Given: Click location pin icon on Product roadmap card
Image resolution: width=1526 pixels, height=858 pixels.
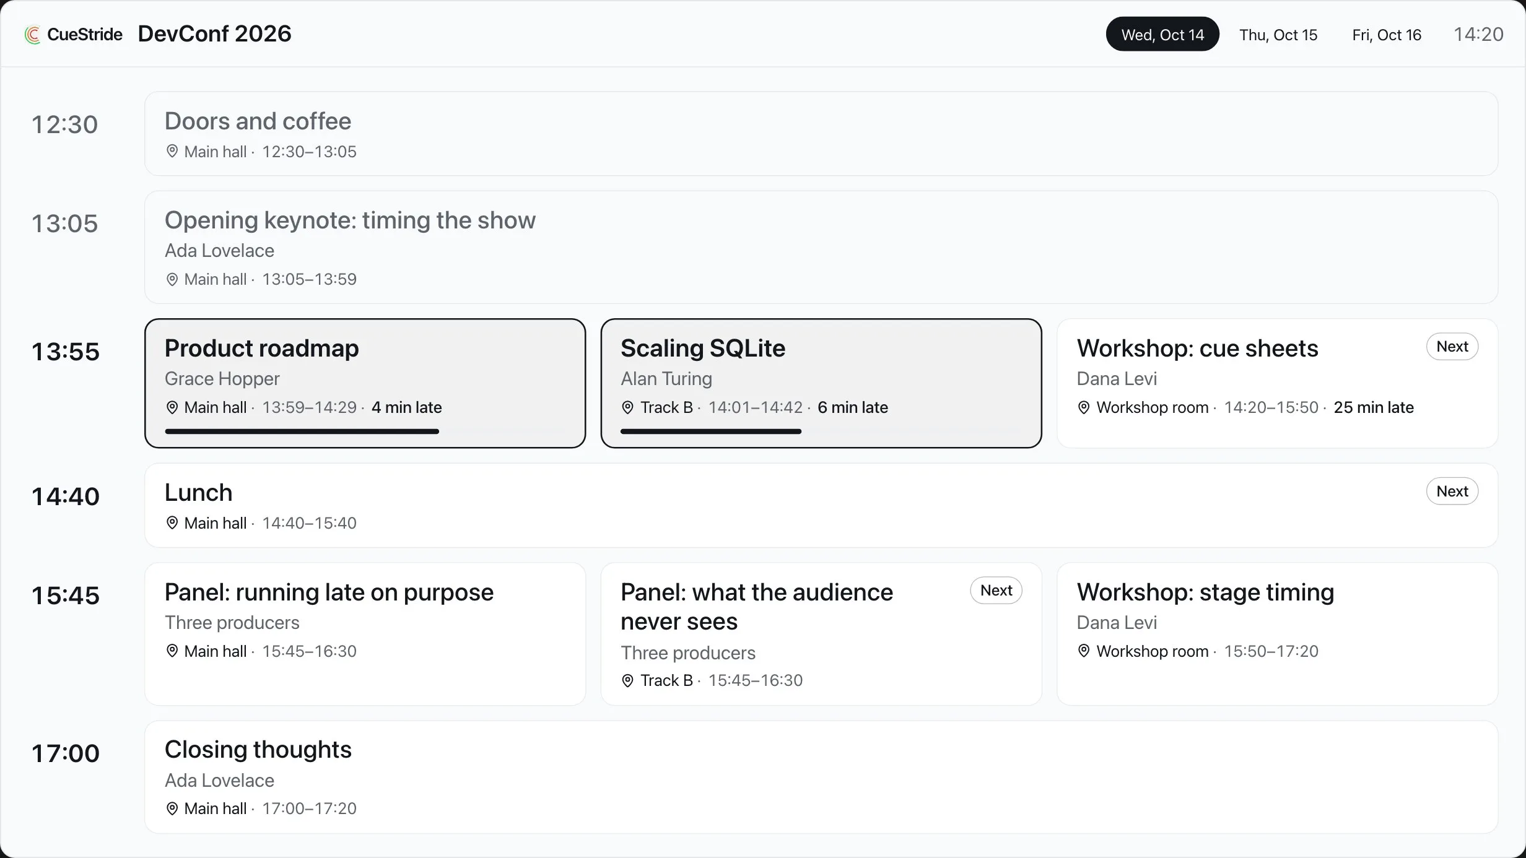Looking at the screenshot, I should point(172,407).
